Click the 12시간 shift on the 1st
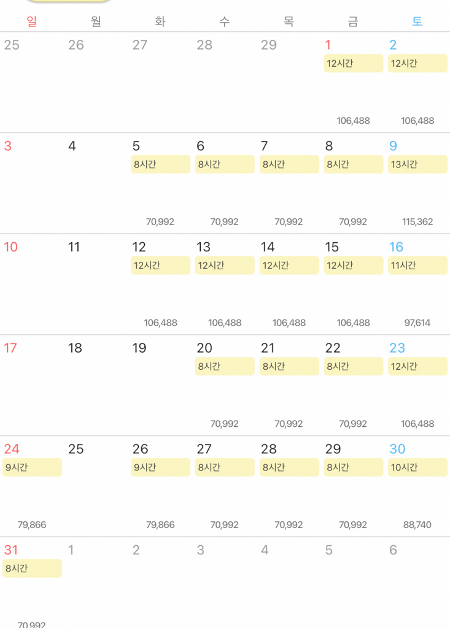This screenshot has height=628, width=450. pos(353,63)
